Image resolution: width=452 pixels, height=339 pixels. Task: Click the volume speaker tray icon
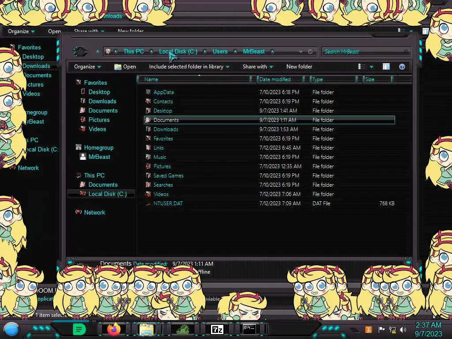pyautogui.click(x=403, y=329)
